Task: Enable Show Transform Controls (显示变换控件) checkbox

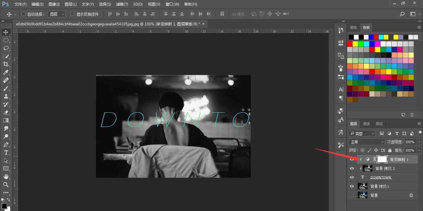Action: point(72,14)
